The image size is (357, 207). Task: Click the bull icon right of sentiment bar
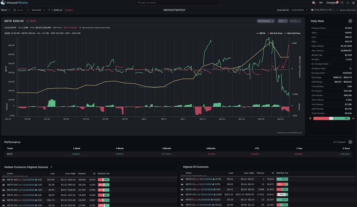click(352, 118)
